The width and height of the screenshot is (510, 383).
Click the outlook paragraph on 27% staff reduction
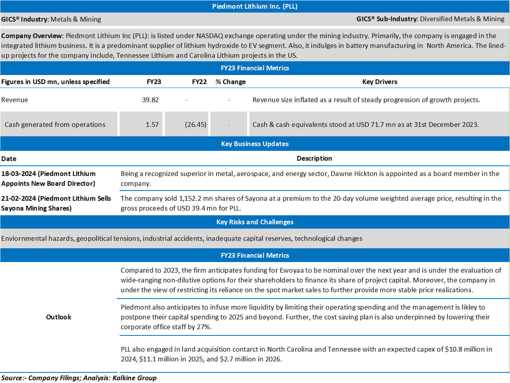coord(305,317)
